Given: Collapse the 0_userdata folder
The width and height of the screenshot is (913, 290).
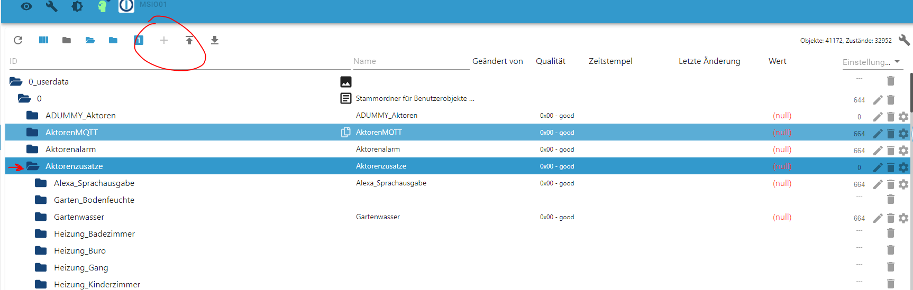Looking at the screenshot, I should pyautogui.click(x=16, y=81).
